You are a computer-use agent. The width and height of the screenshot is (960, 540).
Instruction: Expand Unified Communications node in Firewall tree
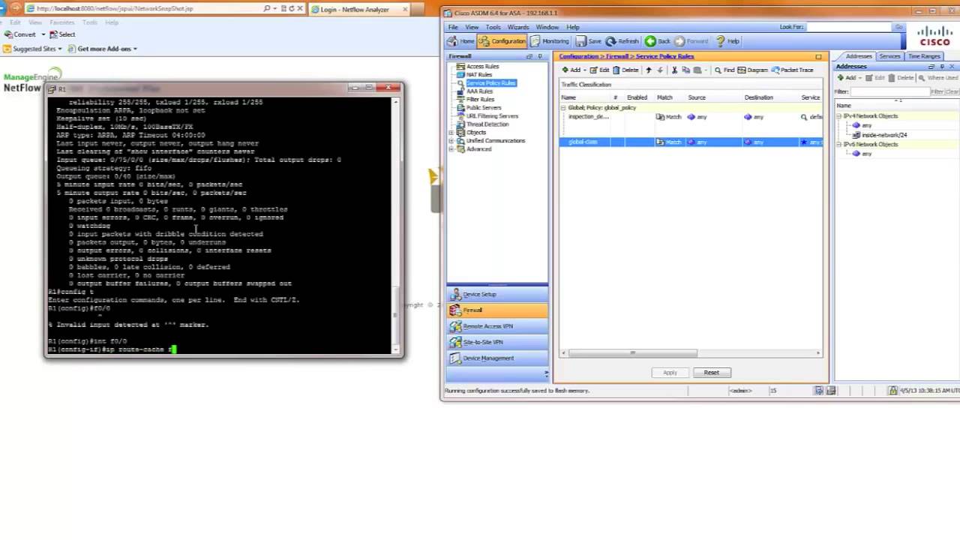point(451,141)
